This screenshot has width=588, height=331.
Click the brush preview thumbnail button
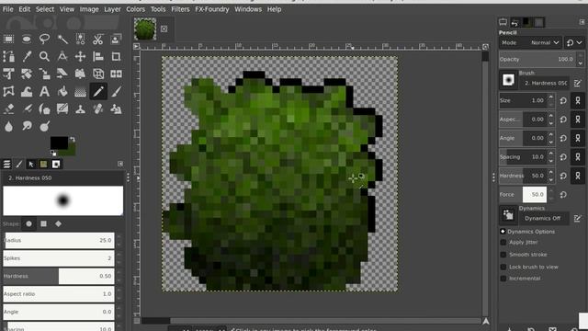point(508,80)
